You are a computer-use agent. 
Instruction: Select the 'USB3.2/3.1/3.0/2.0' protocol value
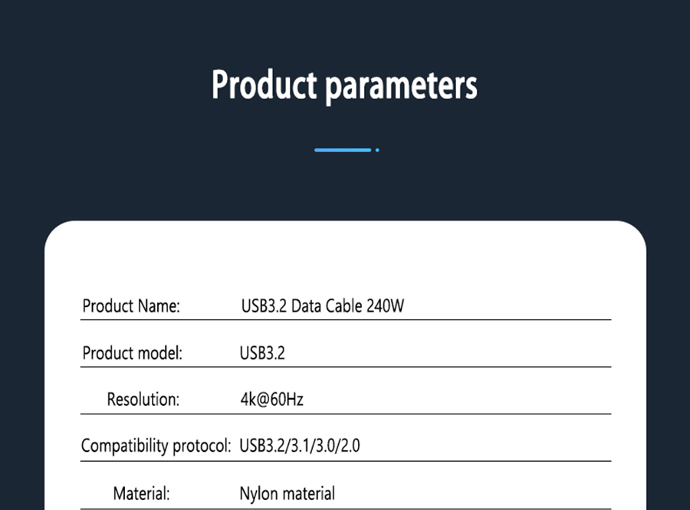(300, 446)
